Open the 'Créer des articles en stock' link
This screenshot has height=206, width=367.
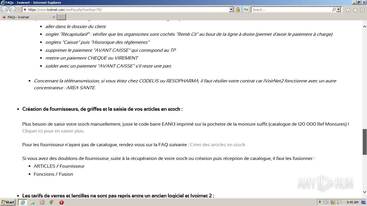pyautogui.click(x=218, y=145)
